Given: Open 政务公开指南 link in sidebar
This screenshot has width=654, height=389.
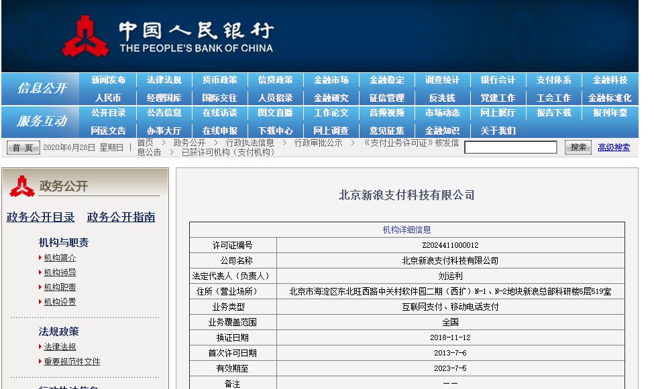Looking at the screenshot, I should click(x=121, y=217).
